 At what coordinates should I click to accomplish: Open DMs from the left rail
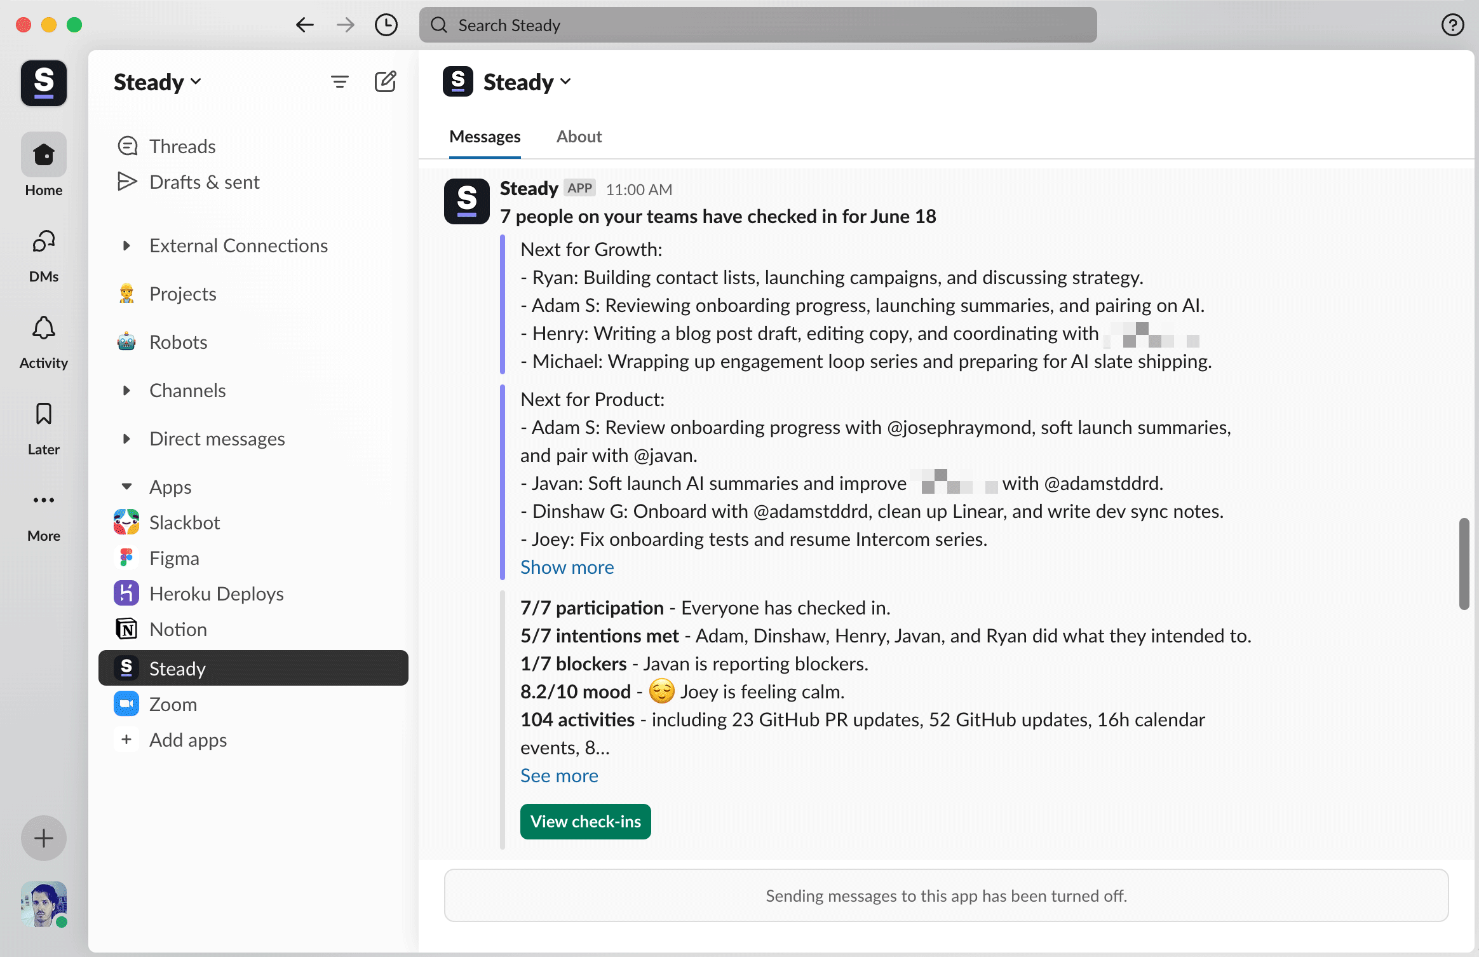pos(44,256)
